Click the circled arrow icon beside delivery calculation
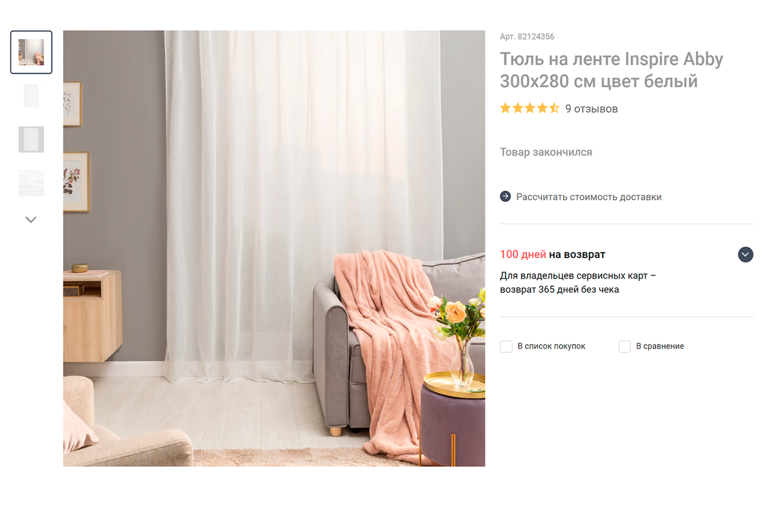Image resolution: width=774 pixels, height=516 pixels. point(506,196)
